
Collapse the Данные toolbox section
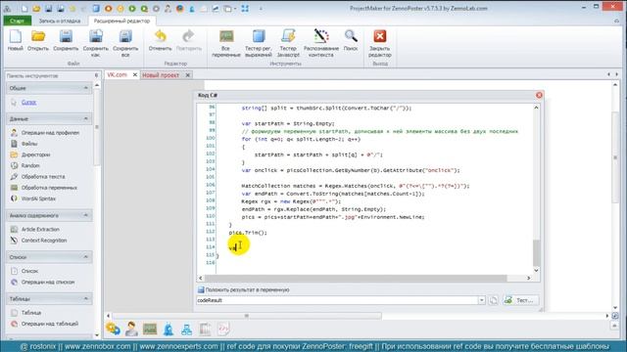coord(85,118)
